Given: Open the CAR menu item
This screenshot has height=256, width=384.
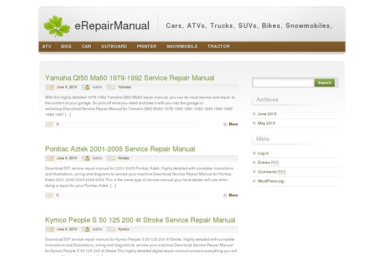Looking at the screenshot, I should [x=86, y=47].
